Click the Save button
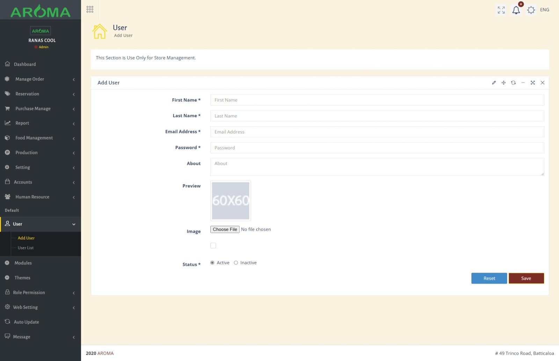This screenshot has height=361, width=559. coord(526,278)
